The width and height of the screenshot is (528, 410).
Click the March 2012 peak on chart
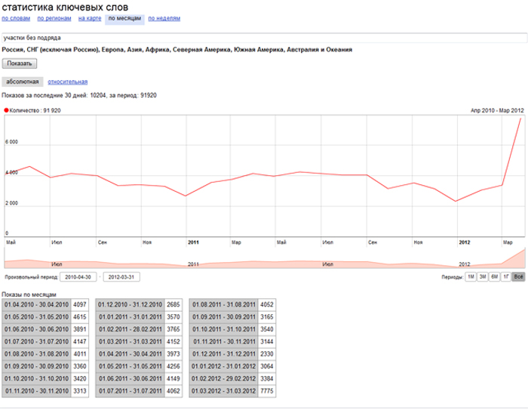pyautogui.click(x=521, y=119)
